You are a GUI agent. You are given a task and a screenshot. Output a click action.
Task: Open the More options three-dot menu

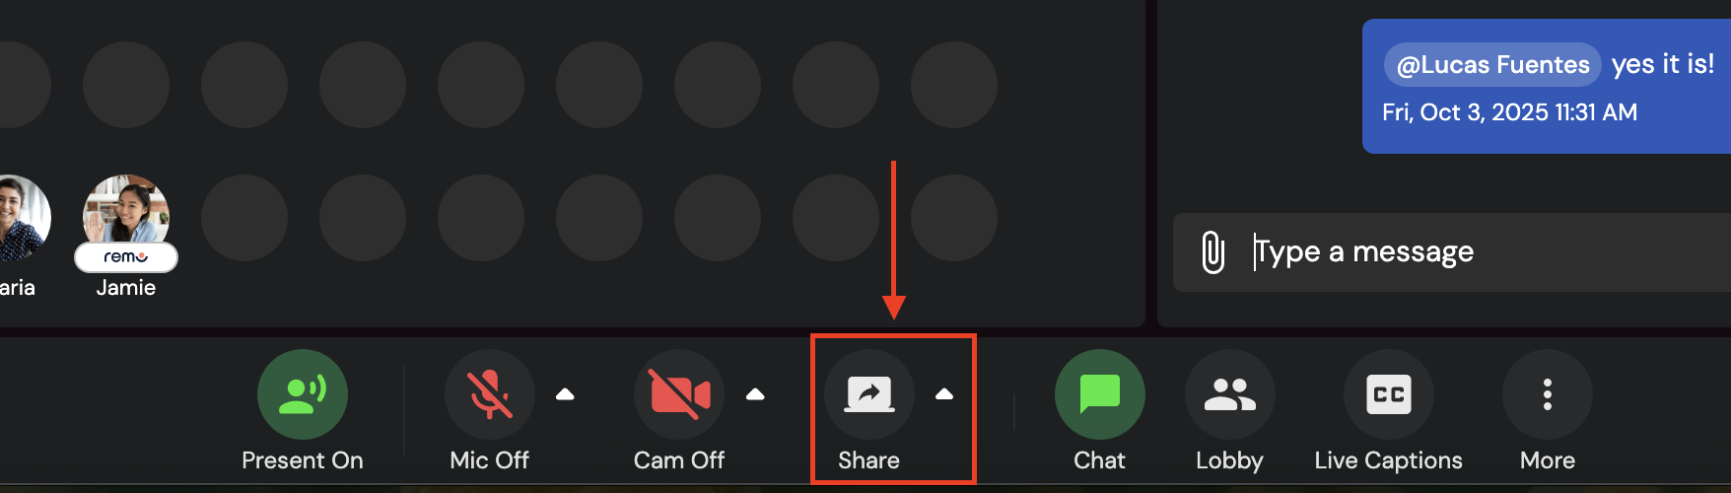pos(1548,394)
